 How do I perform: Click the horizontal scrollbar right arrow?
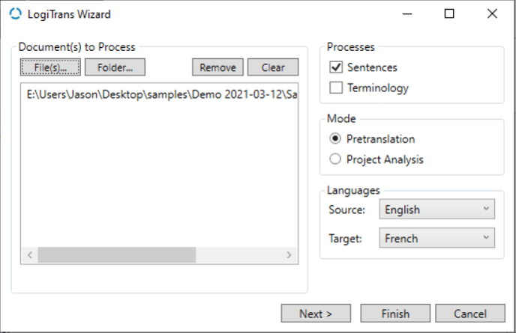click(x=289, y=255)
